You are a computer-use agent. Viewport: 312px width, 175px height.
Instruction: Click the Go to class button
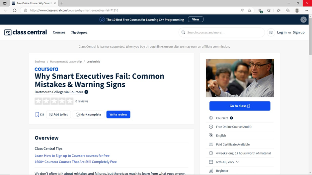(x=240, y=106)
